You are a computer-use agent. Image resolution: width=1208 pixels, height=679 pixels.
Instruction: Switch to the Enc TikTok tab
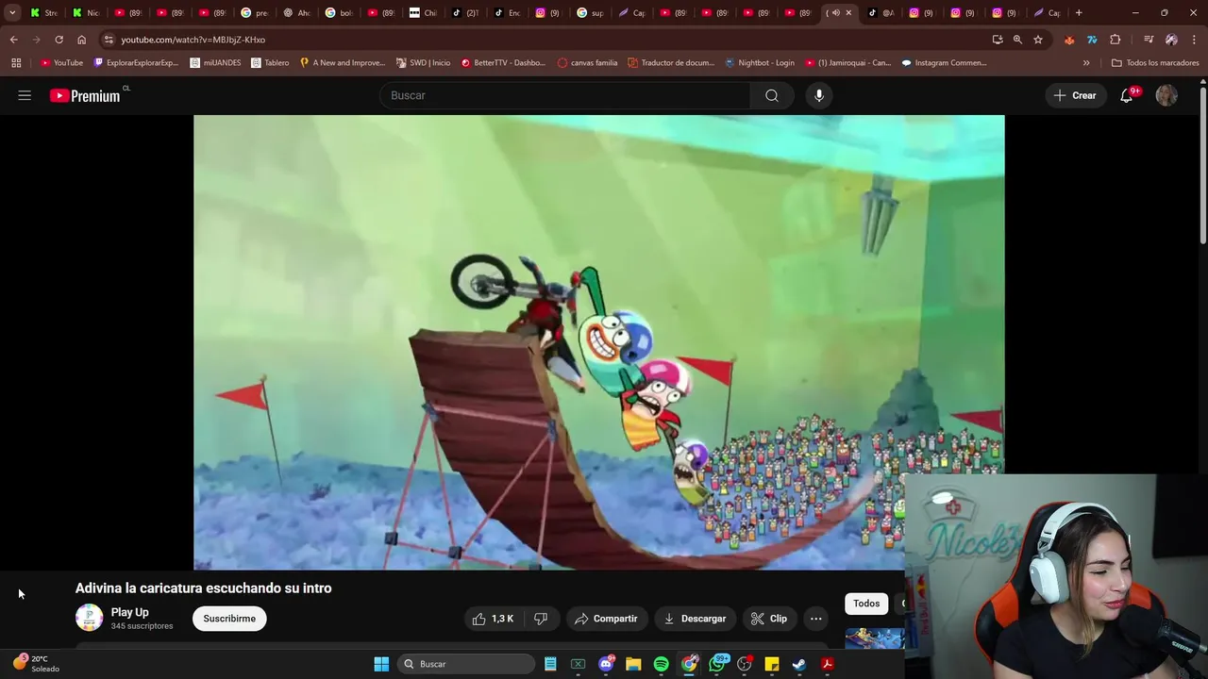point(507,13)
